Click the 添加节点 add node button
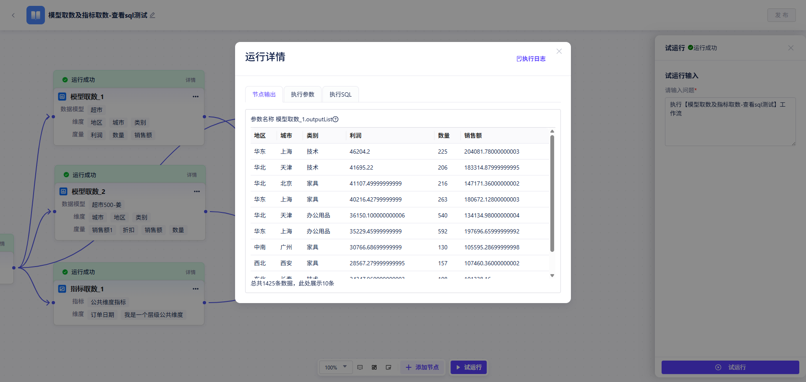This screenshot has height=382, width=806. pyautogui.click(x=422, y=367)
